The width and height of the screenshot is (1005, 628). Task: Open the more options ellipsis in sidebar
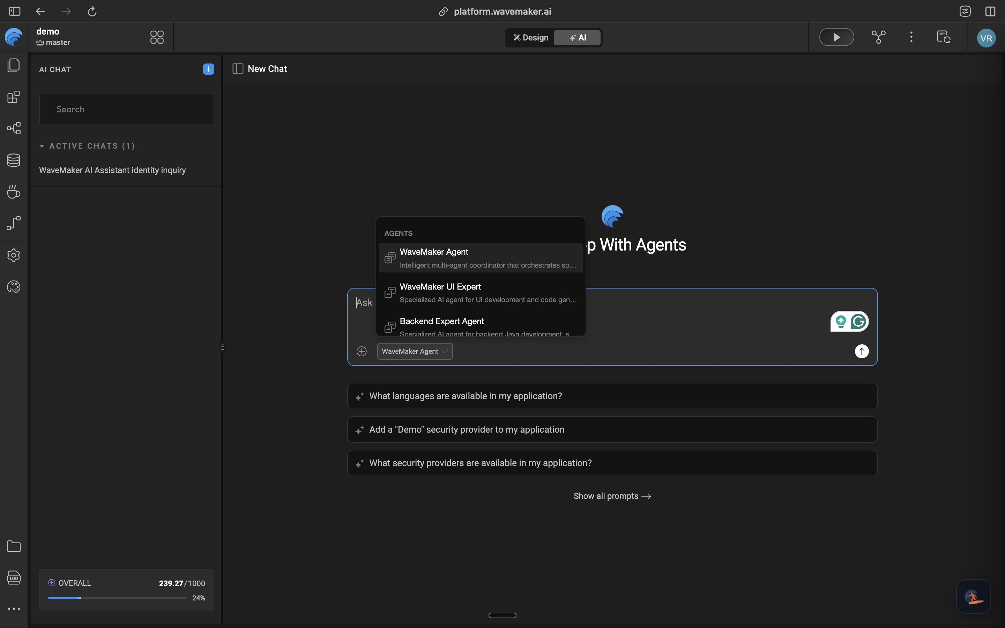(x=14, y=609)
